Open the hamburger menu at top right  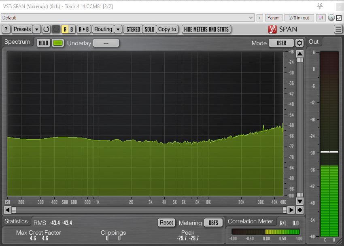pos(338,29)
